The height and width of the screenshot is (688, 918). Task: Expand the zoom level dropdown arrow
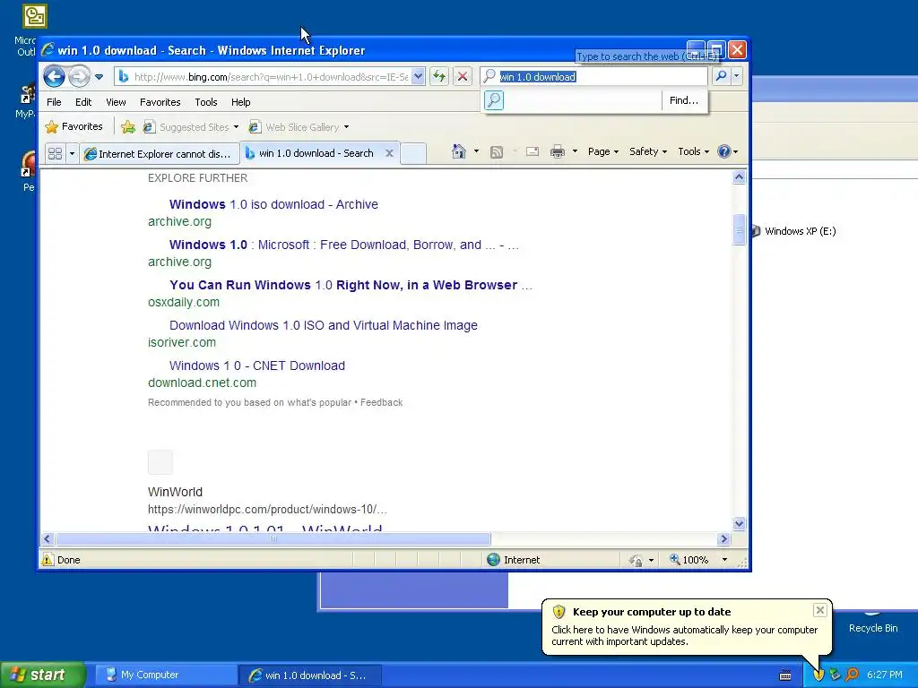(724, 560)
